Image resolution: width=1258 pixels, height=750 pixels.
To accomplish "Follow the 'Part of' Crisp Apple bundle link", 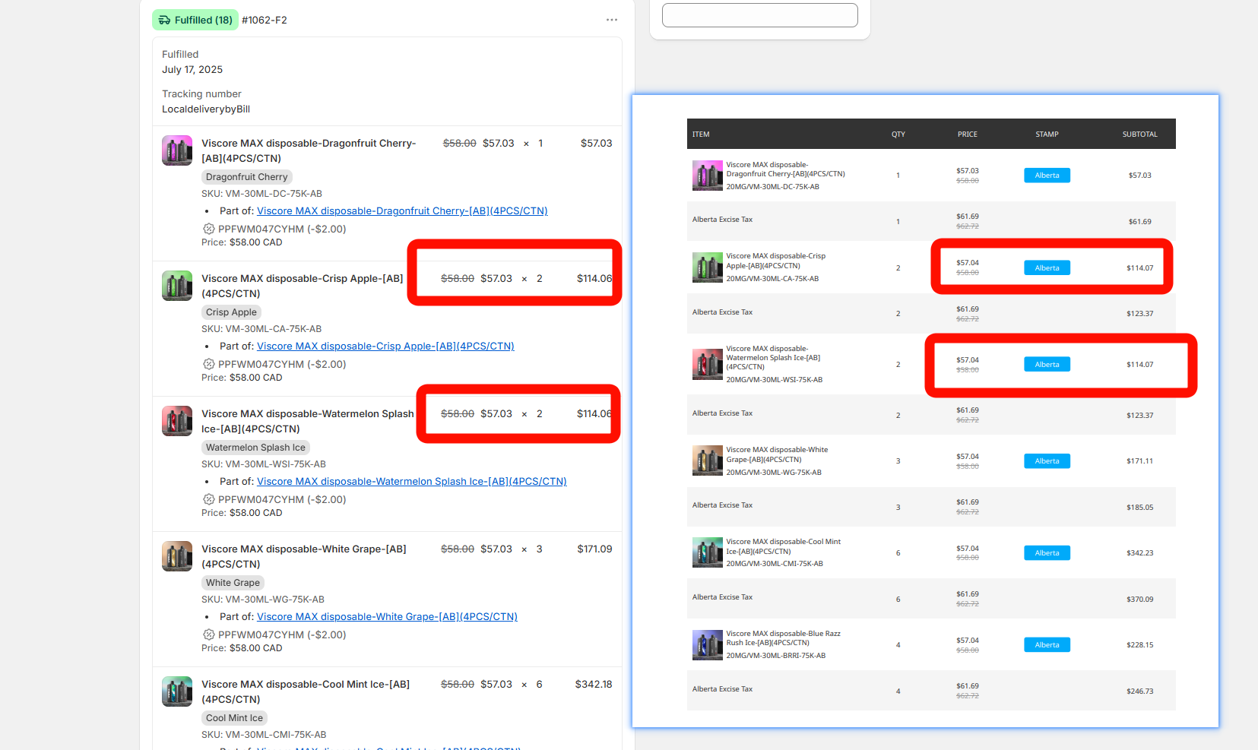I will click(385, 346).
